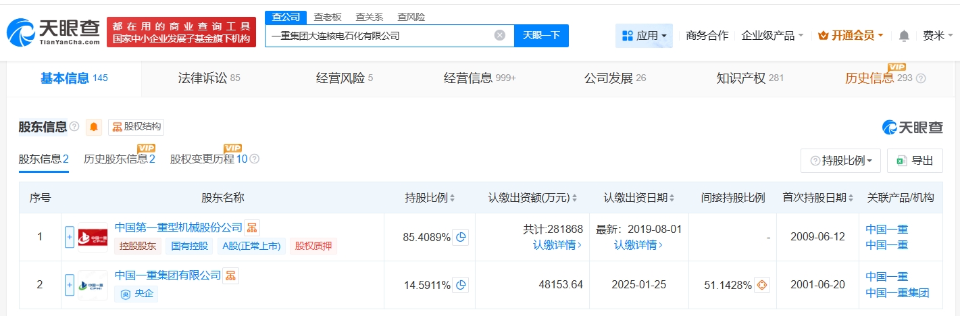The image size is (960, 316).
Task: Click the notification bell in top bar
Action: (x=904, y=36)
